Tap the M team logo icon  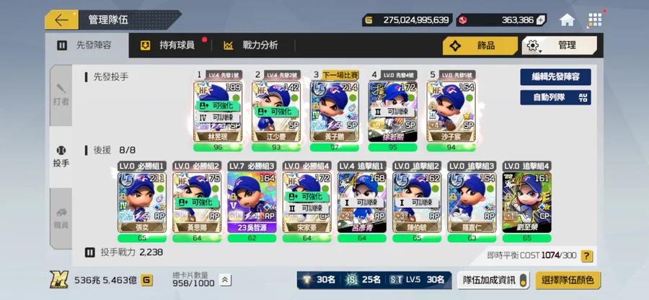tap(59, 280)
